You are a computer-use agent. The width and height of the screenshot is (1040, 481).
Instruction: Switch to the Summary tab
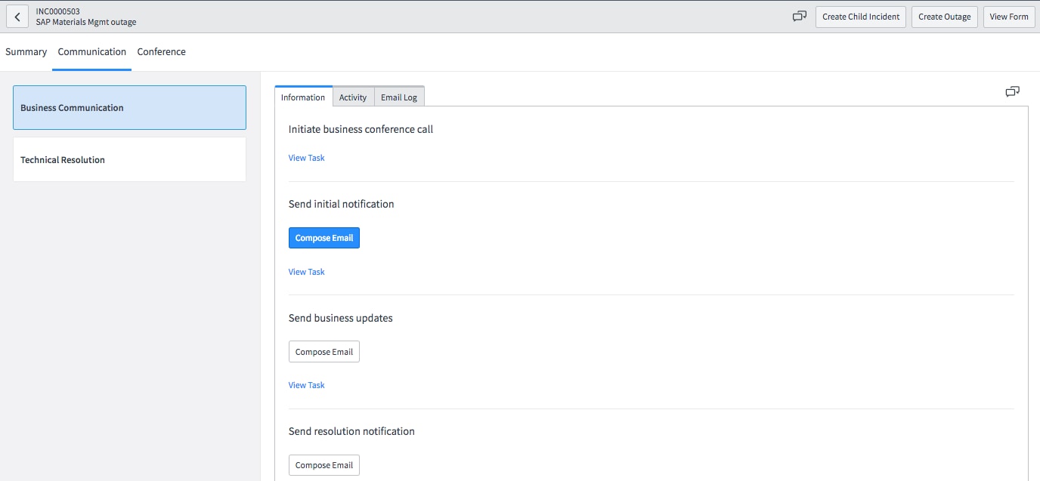26,51
